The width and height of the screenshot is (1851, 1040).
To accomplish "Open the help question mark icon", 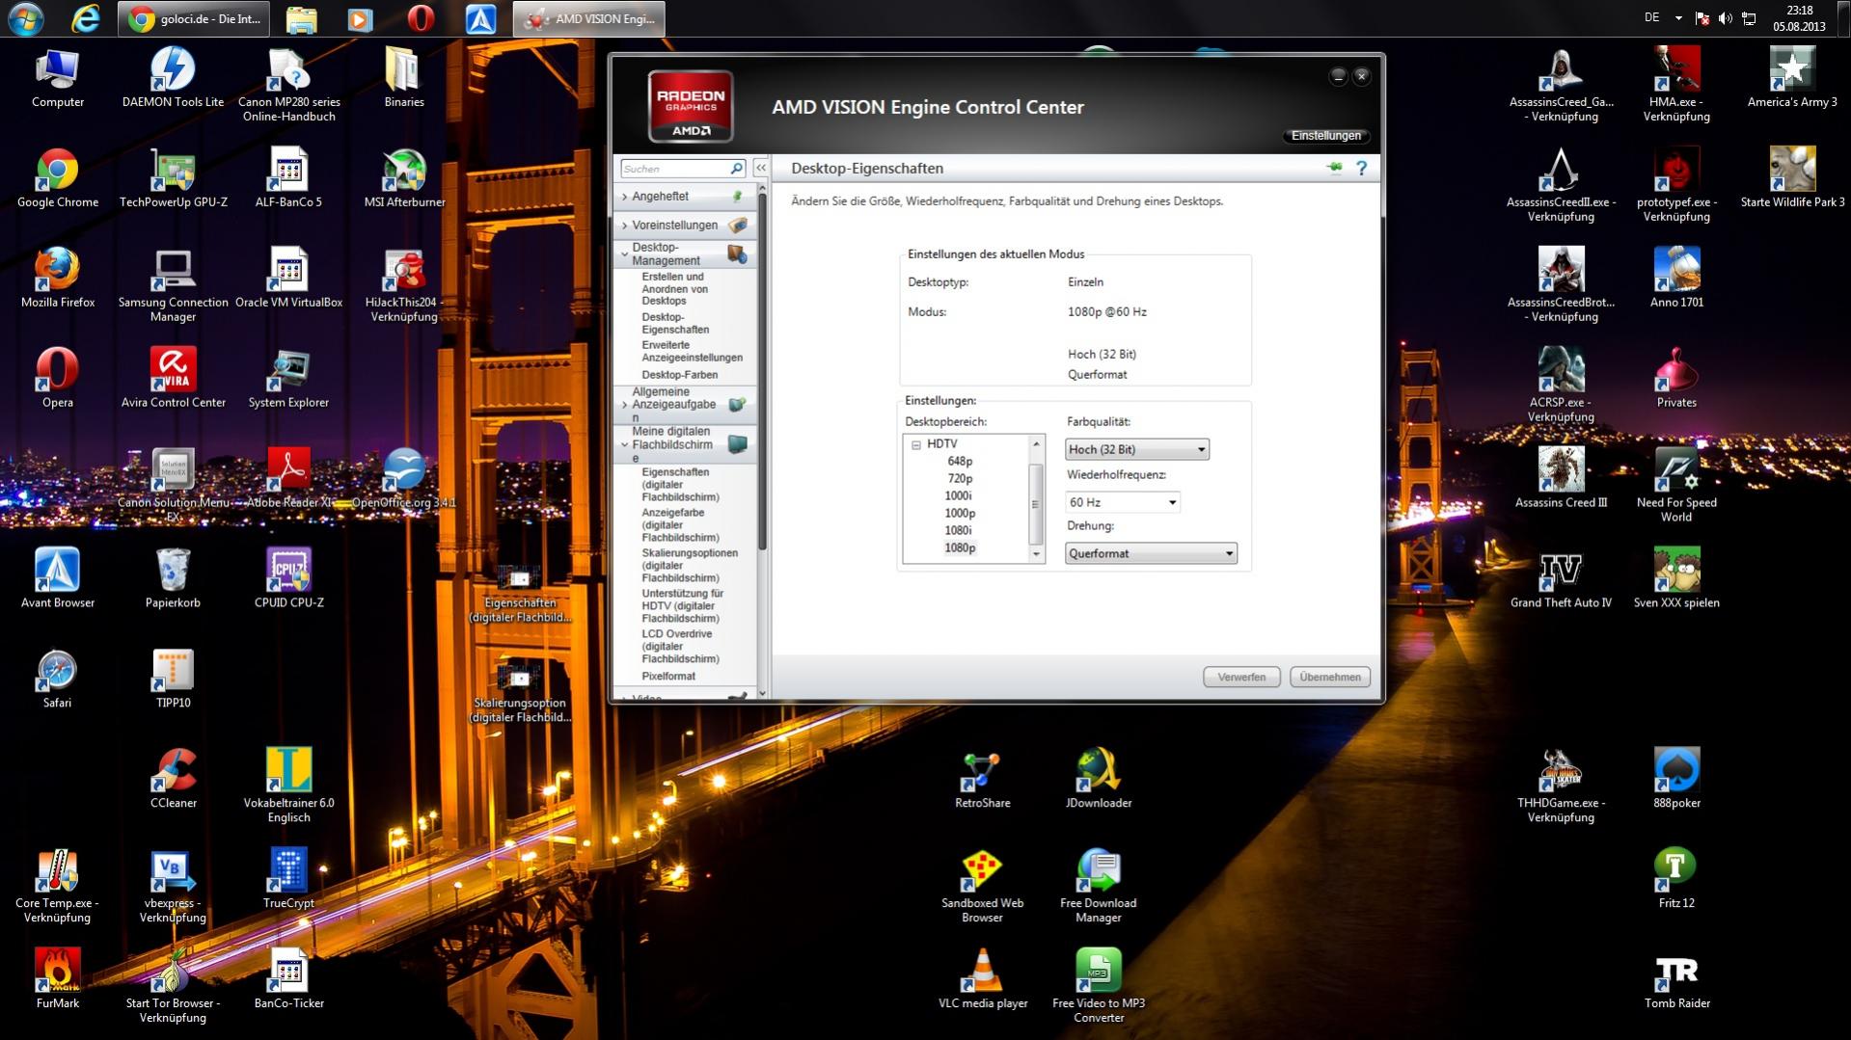I will 1361,168.
